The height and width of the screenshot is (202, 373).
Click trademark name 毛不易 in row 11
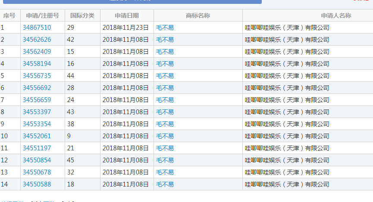[x=165, y=148]
